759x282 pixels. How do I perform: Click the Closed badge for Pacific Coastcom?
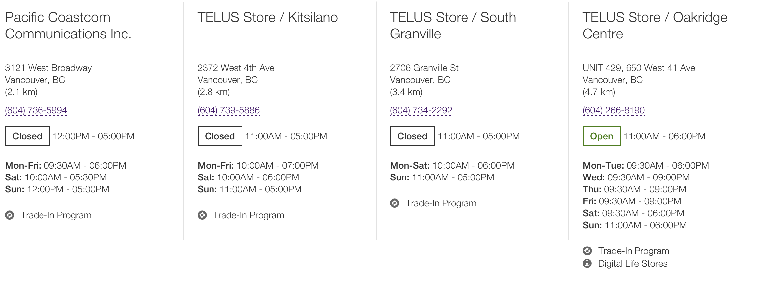click(28, 136)
